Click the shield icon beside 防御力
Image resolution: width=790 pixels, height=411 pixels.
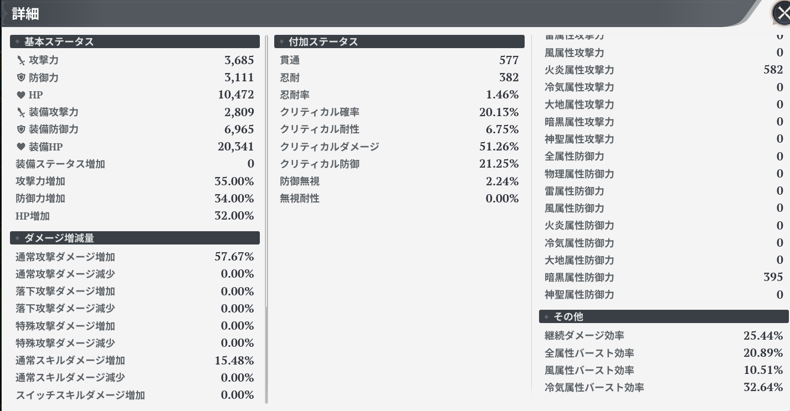pyautogui.click(x=21, y=77)
